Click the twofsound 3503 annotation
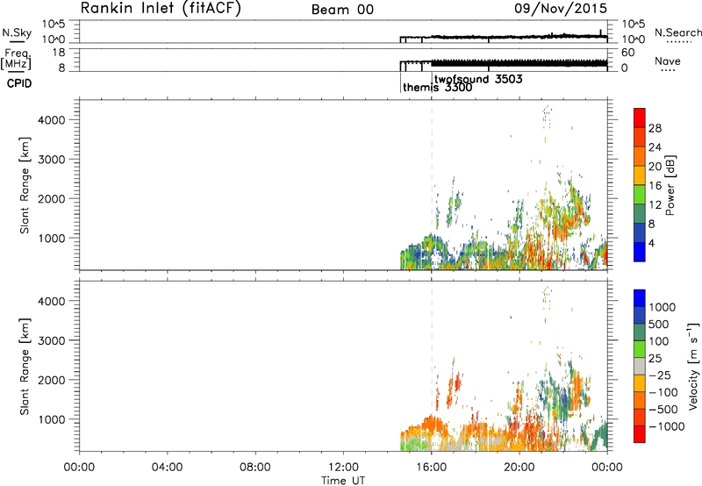 click(x=478, y=79)
